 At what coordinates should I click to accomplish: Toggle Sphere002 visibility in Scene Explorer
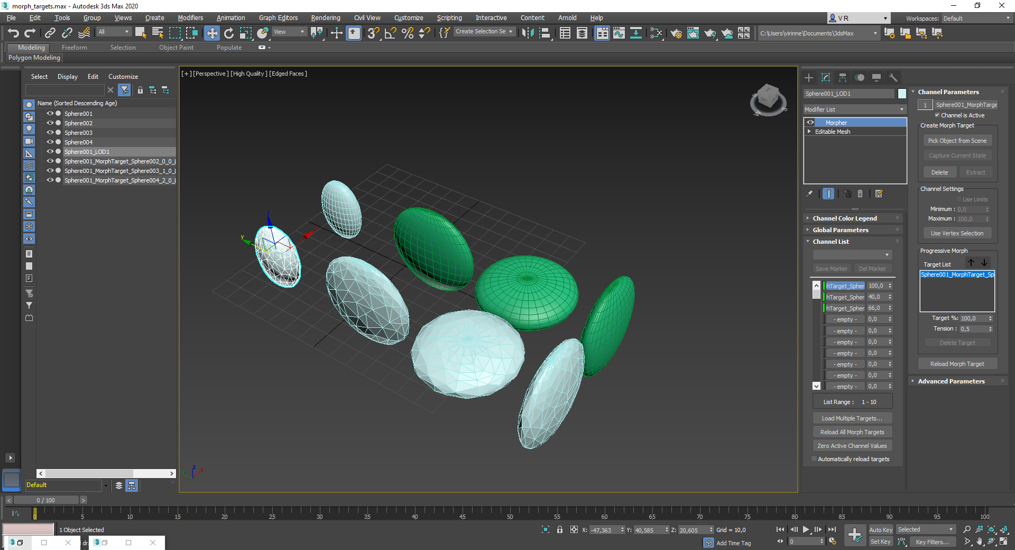50,123
